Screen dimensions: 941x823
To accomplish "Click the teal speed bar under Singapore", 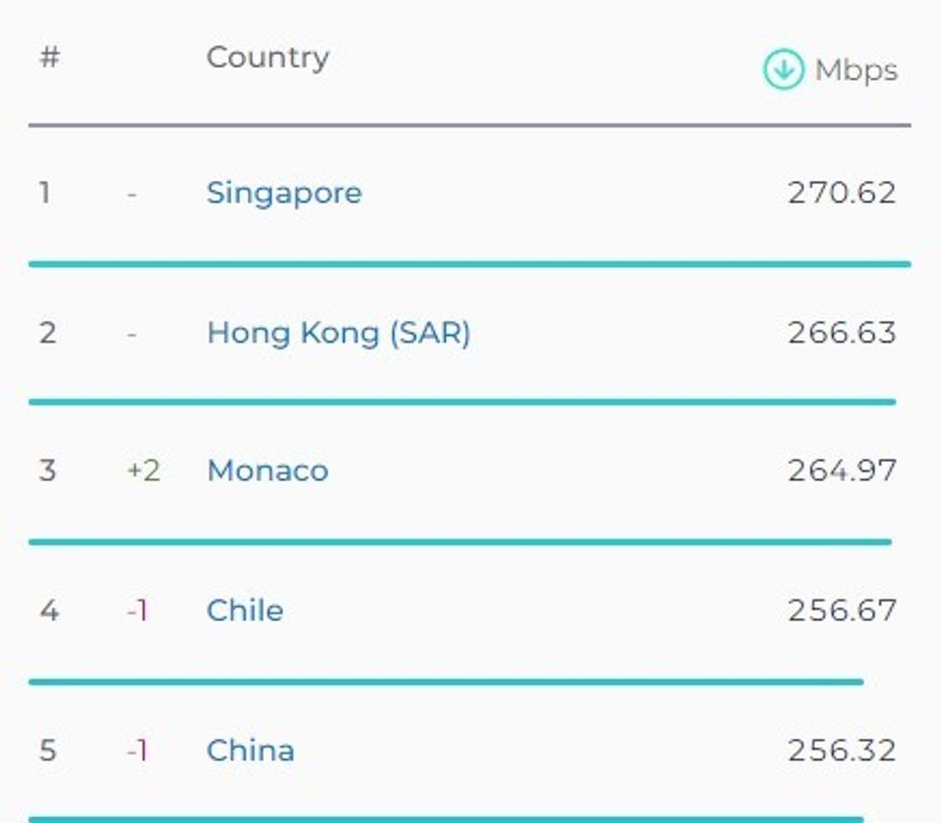I will point(469,263).
